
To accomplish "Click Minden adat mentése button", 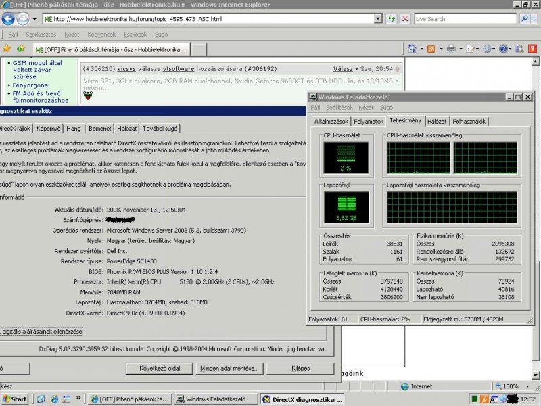I will pos(229,368).
